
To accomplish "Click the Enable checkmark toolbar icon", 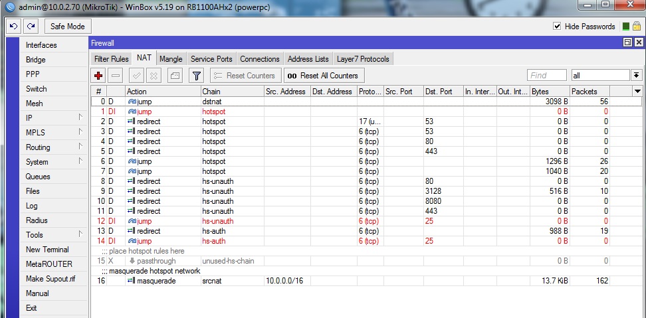I will click(x=136, y=76).
